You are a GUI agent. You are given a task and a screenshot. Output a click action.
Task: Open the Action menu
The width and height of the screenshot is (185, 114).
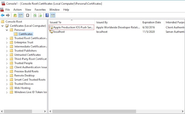click(x=17, y=10)
